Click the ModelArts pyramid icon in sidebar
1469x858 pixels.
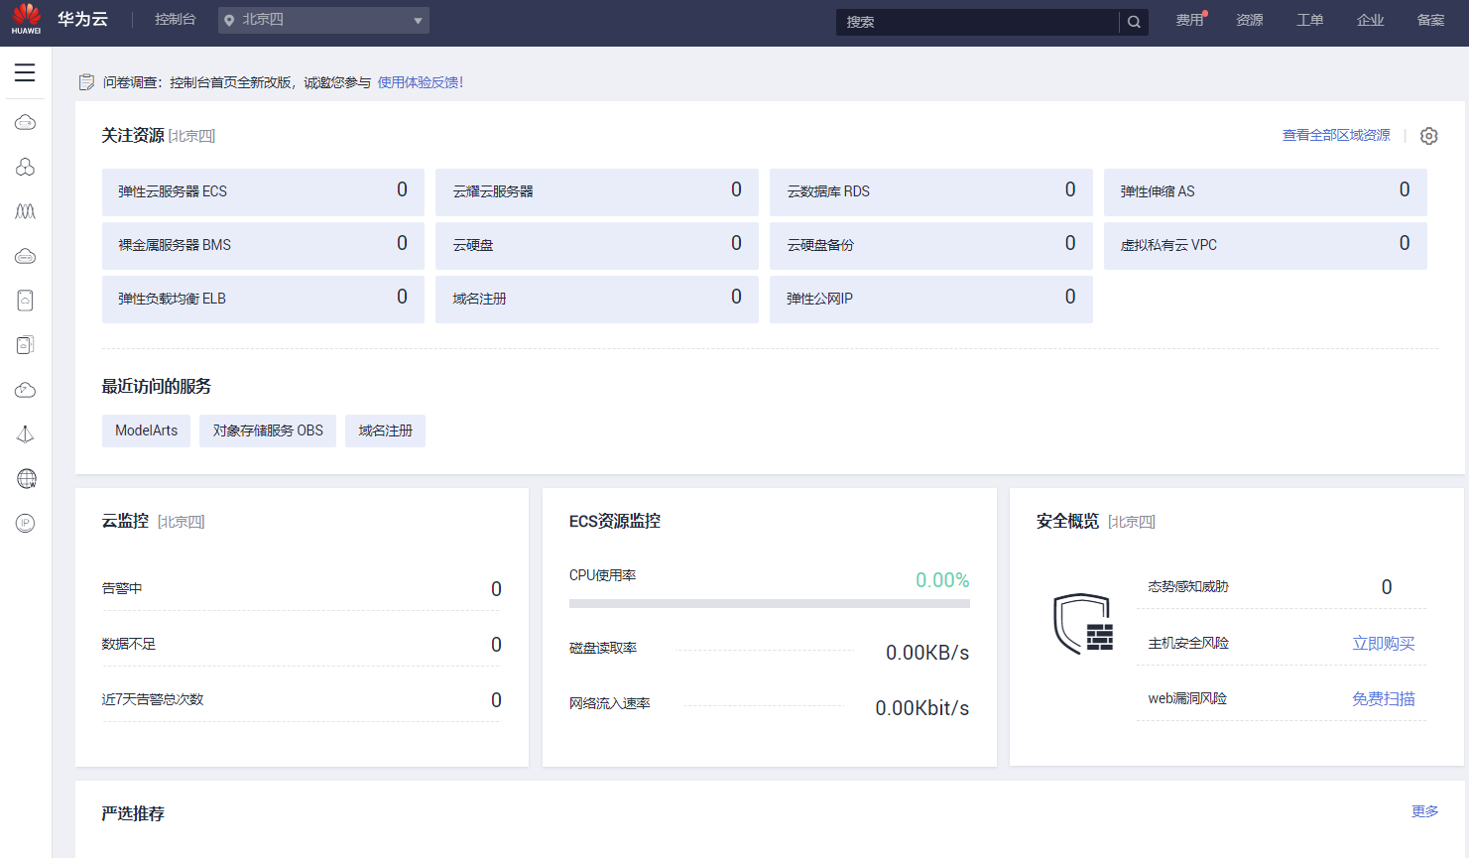click(x=25, y=433)
